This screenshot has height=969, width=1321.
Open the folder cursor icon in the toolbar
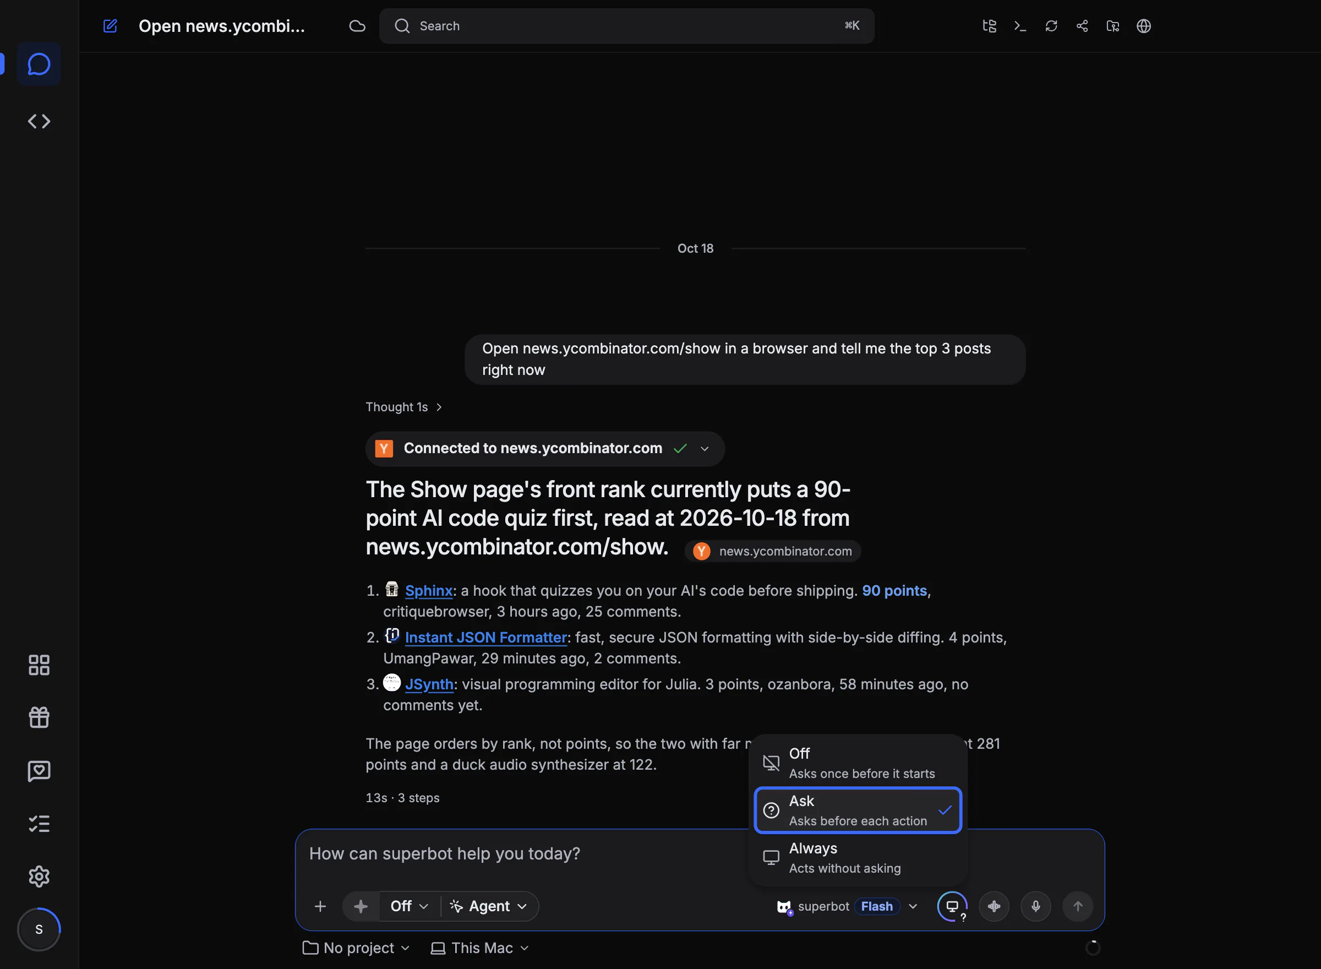tap(1113, 26)
